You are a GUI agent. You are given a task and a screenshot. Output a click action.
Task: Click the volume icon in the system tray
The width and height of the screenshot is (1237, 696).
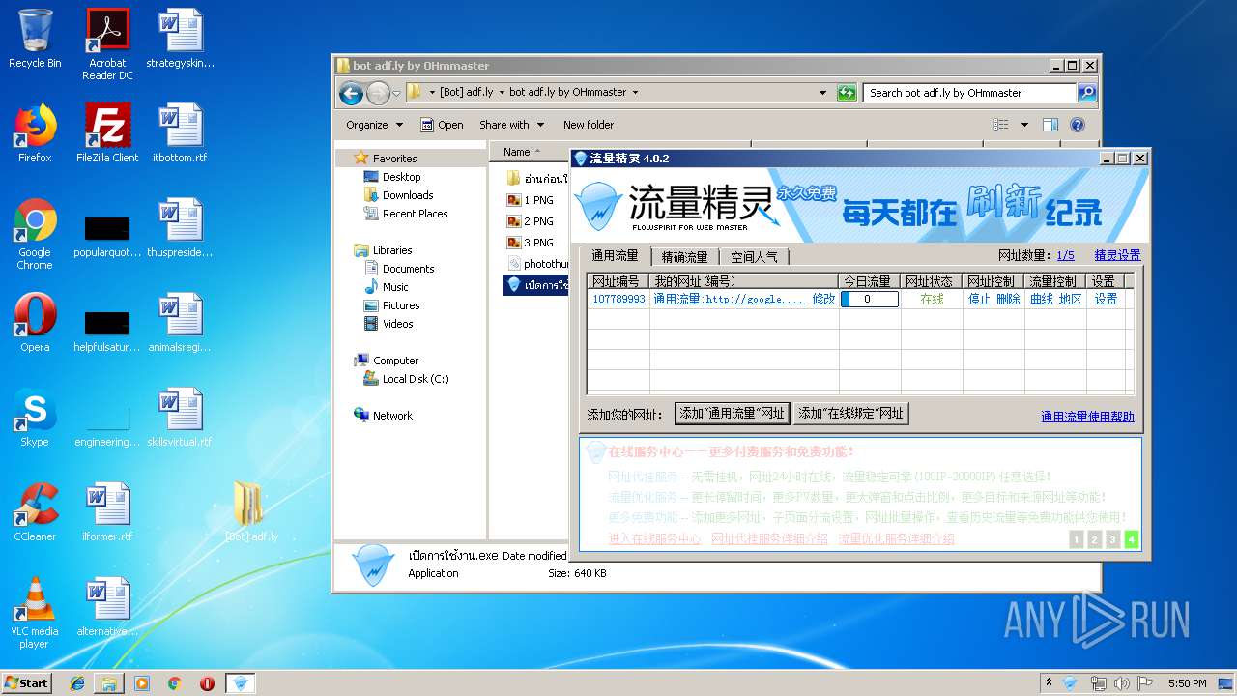pos(1122,683)
